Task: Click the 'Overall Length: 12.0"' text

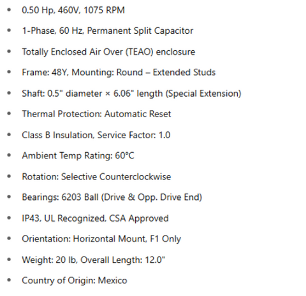Action: tap(122, 260)
